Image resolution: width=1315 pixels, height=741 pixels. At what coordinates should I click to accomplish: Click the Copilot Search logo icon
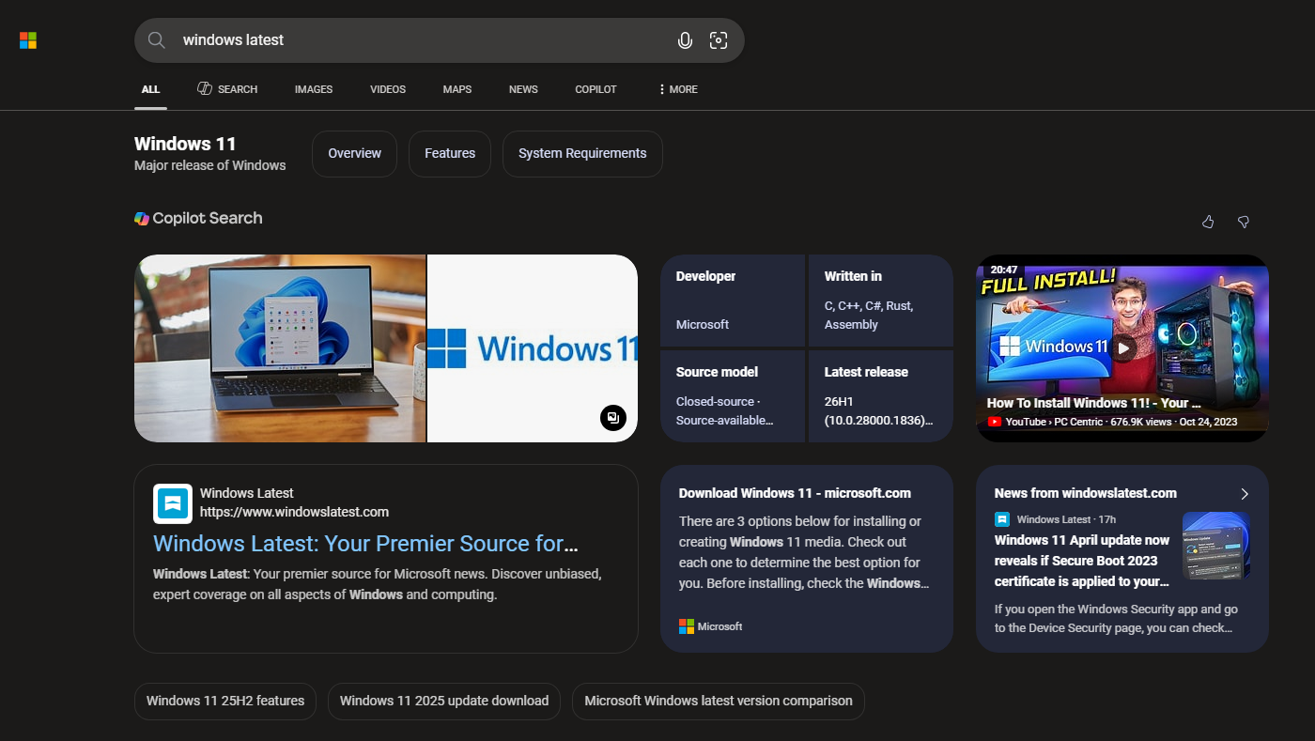pos(141,218)
